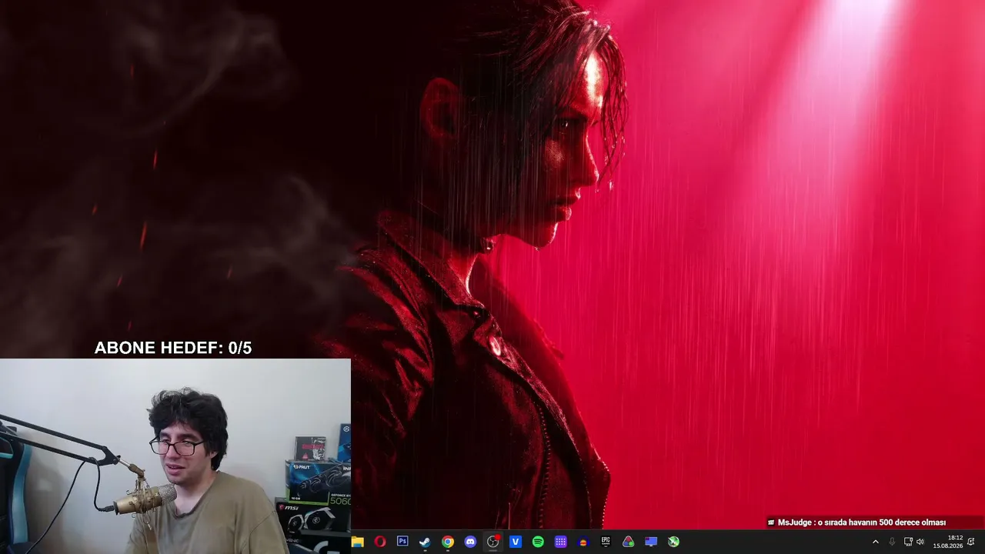Click the microphone icon in the system tray

click(x=892, y=542)
